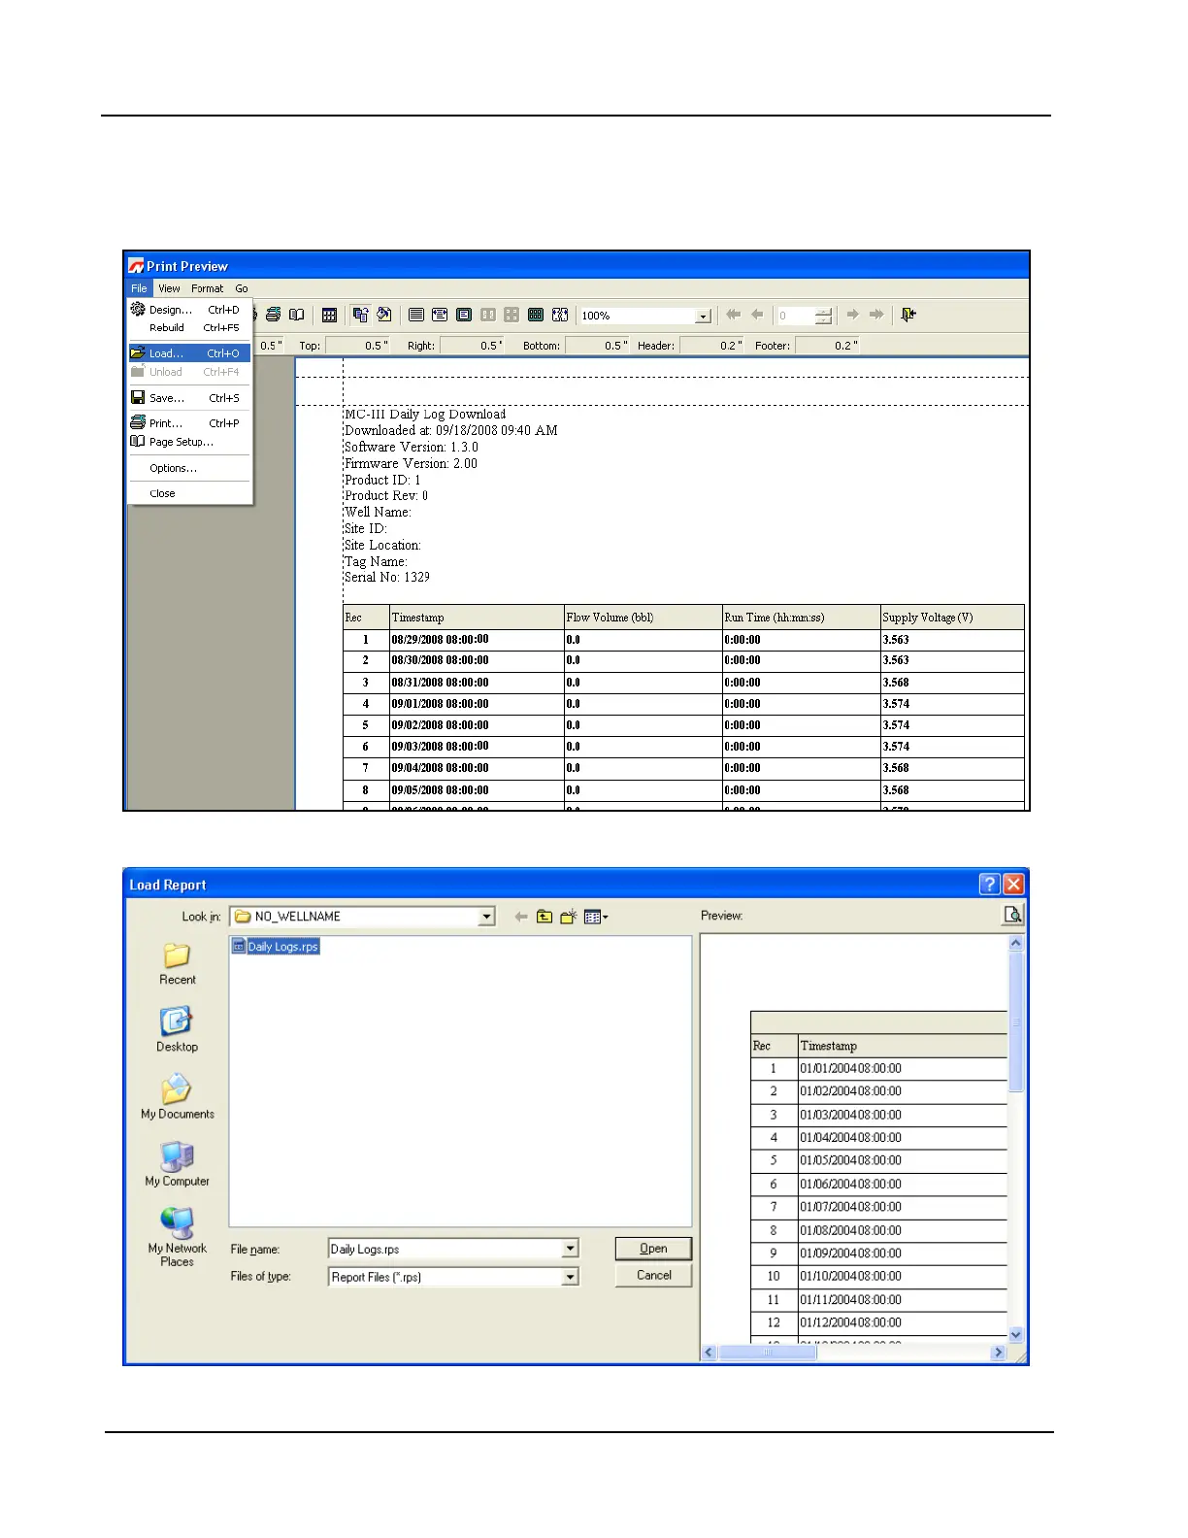
Task: Click the Recent folder shortcut
Action: [177, 962]
